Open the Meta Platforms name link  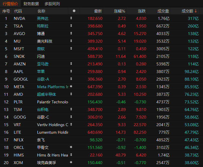(x=52, y=87)
